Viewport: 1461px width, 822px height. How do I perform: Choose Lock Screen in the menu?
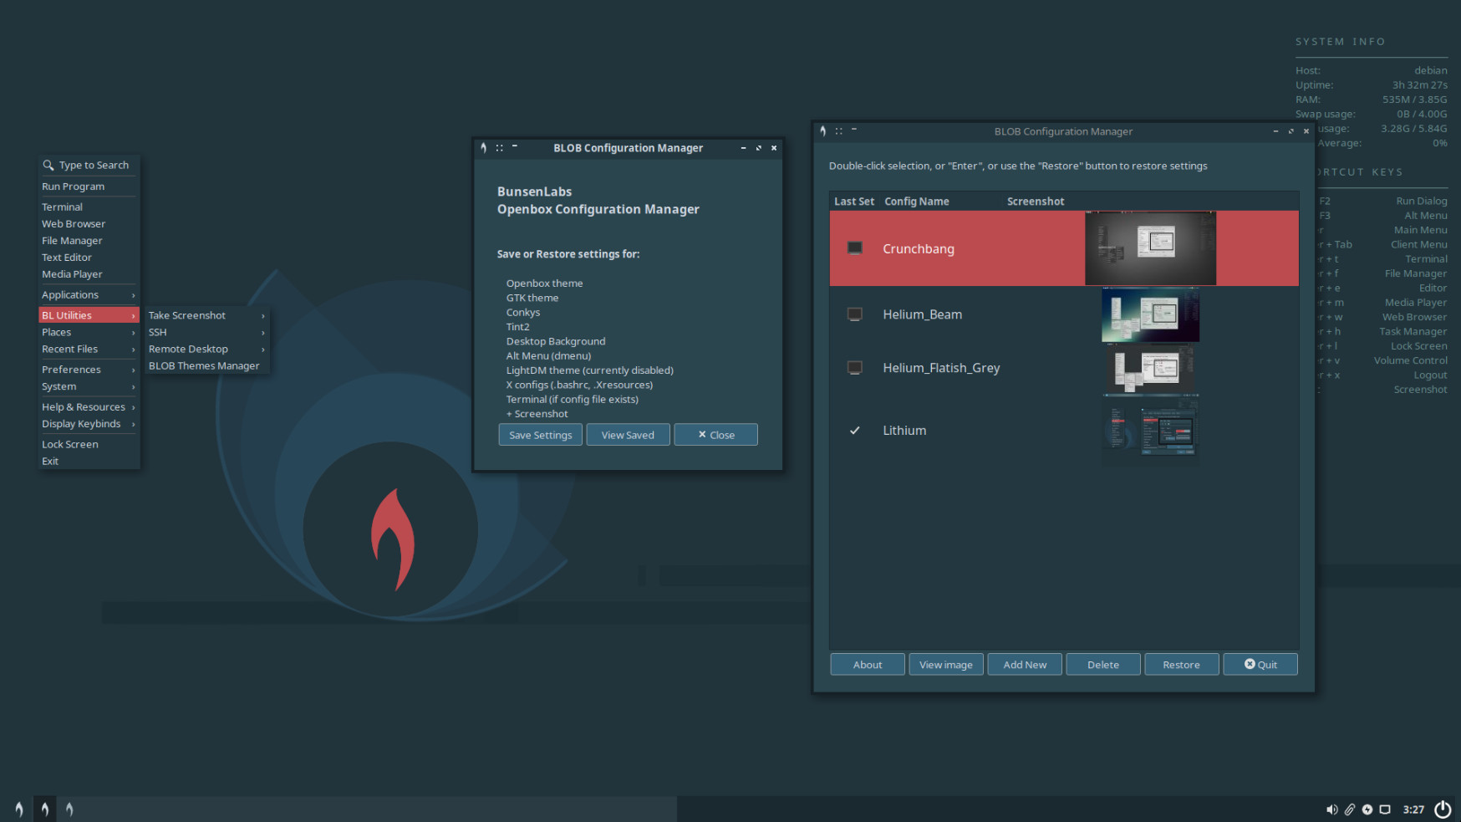pyautogui.click(x=88, y=444)
